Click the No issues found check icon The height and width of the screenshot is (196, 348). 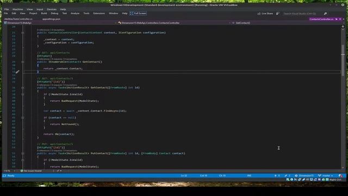tap(22, 171)
